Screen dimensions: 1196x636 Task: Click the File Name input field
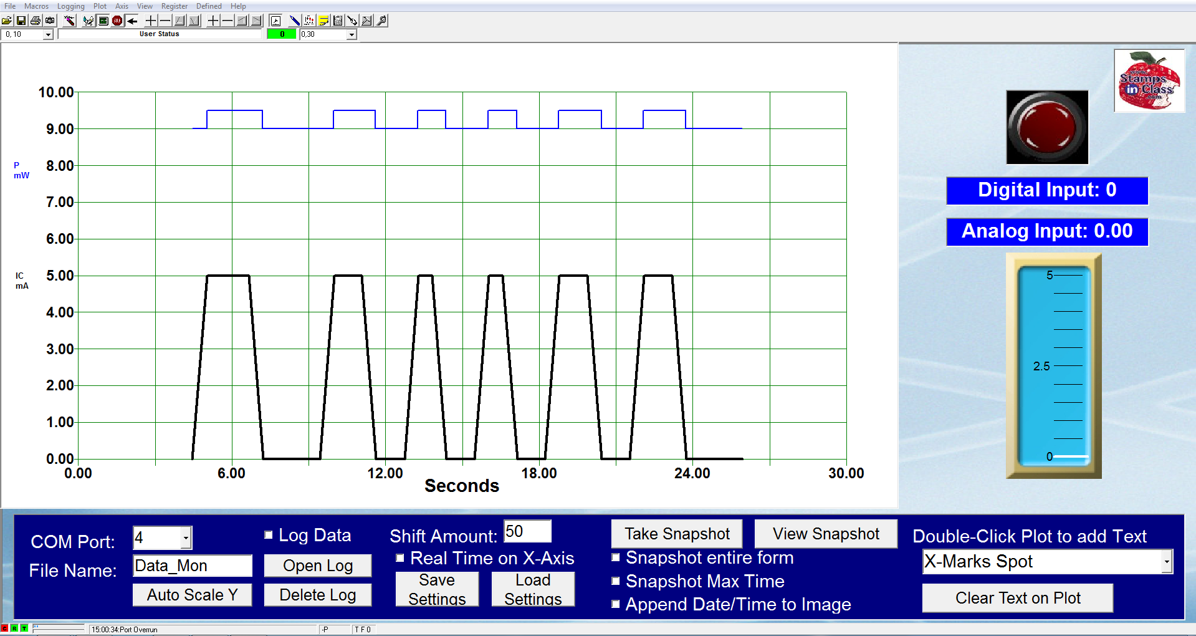tap(193, 566)
